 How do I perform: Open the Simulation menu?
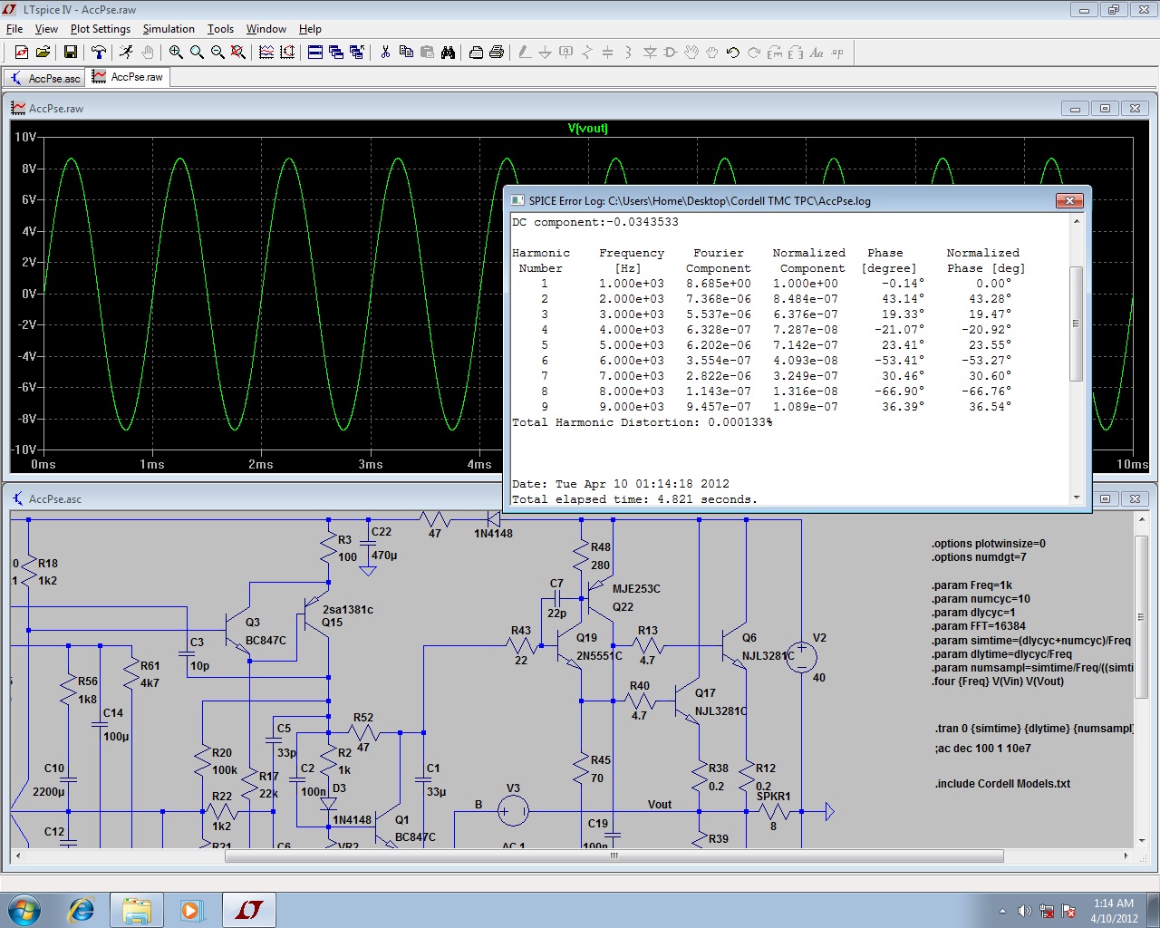click(169, 29)
